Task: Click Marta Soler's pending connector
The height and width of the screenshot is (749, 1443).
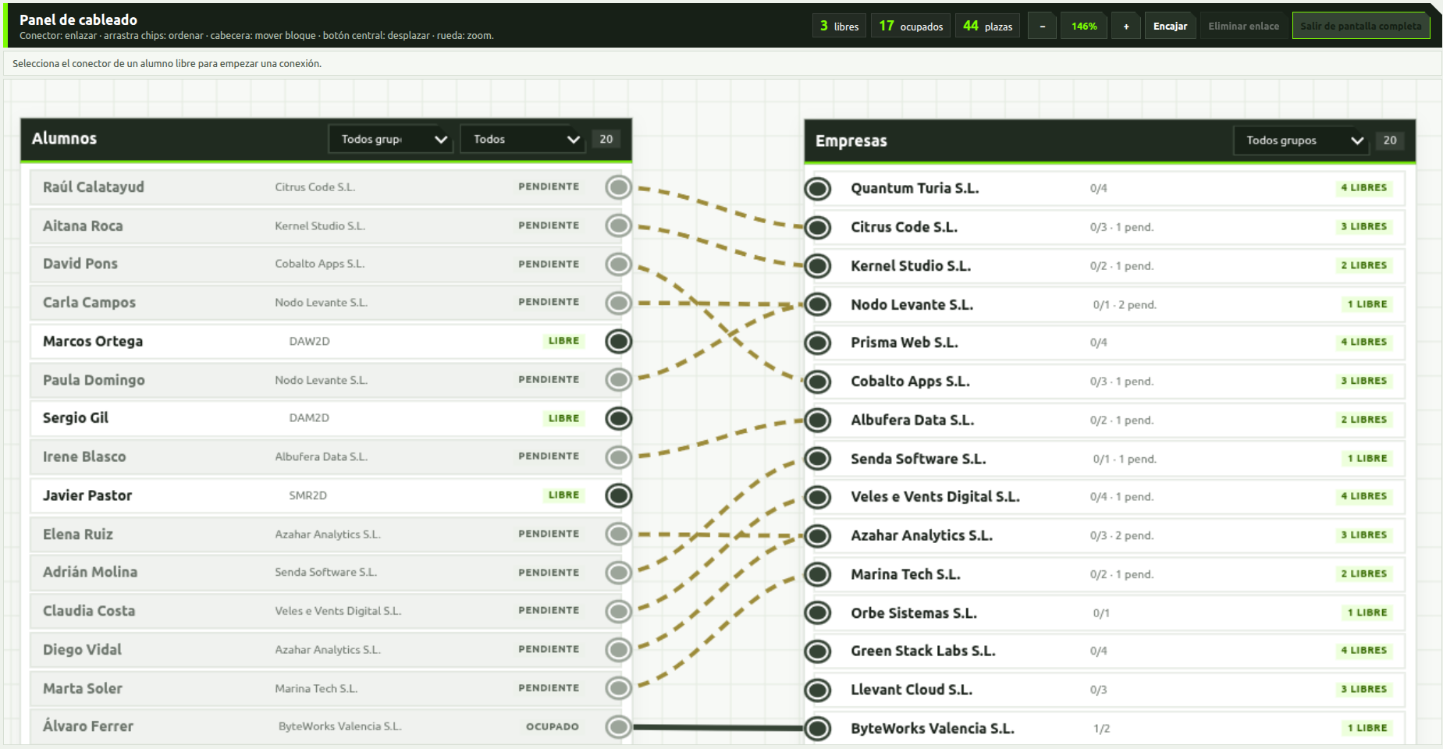Action: click(x=619, y=688)
